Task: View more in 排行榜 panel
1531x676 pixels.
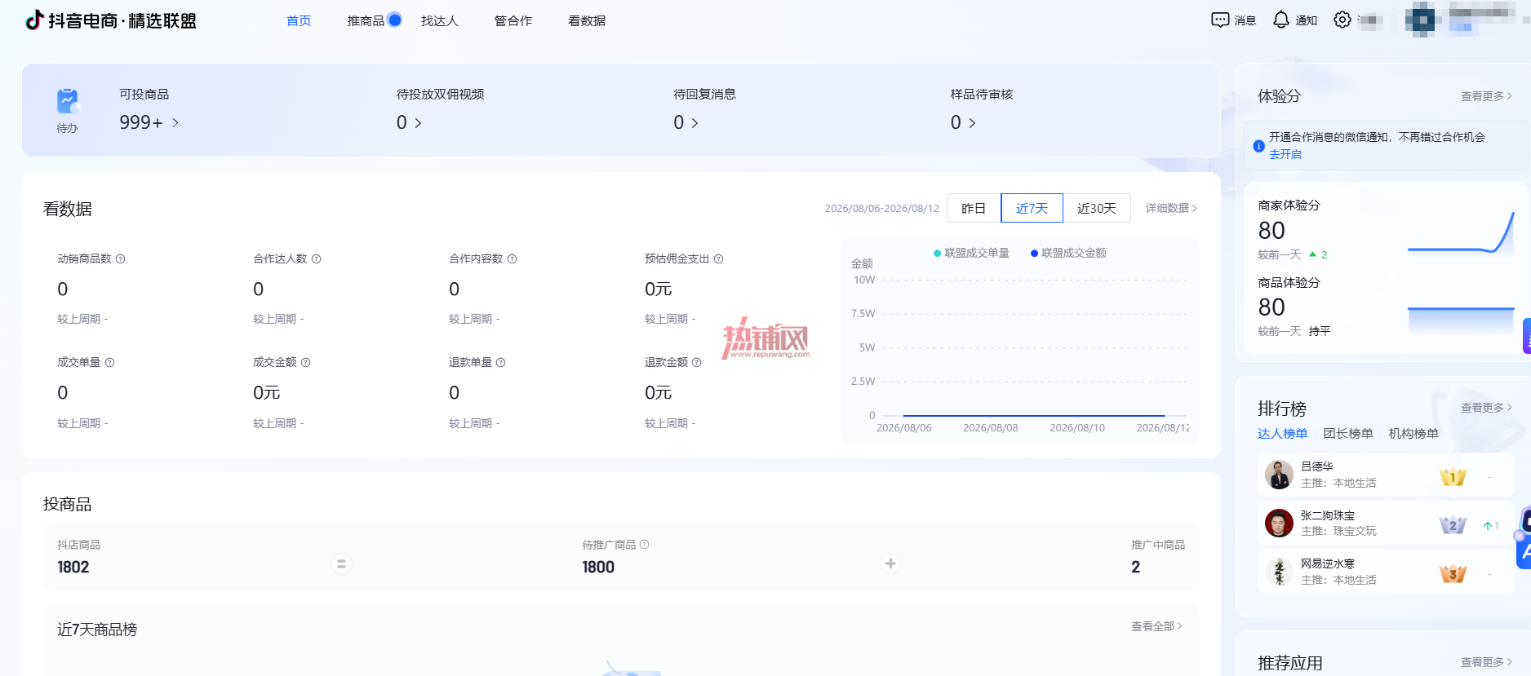Action: [1486, 408]
